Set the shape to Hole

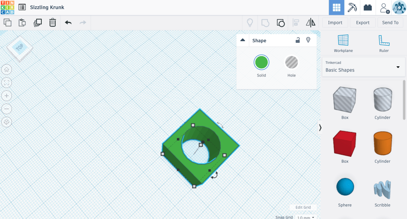click(291, 63)
